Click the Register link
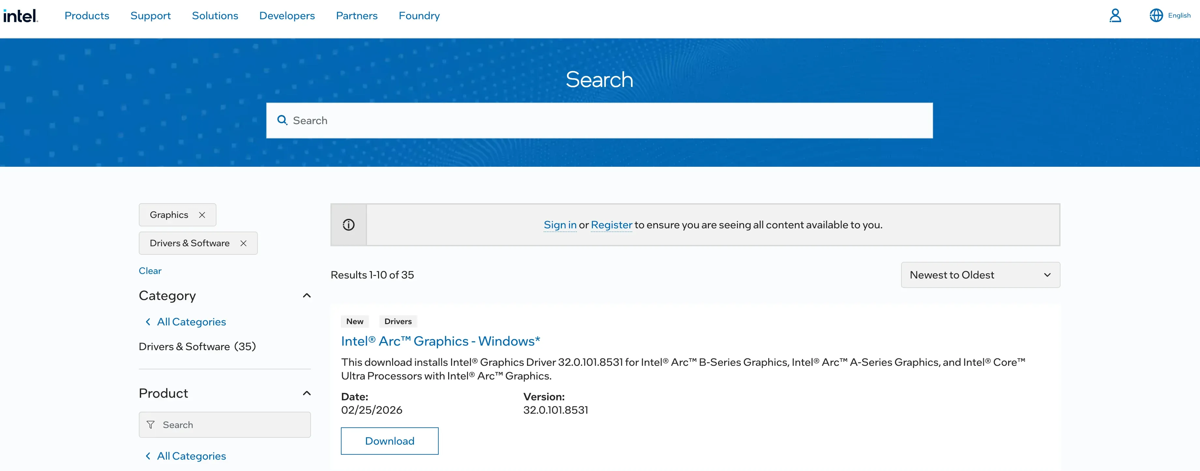Image resolution: width=1200 pixels, height=471 pixels. pos(611,225)
